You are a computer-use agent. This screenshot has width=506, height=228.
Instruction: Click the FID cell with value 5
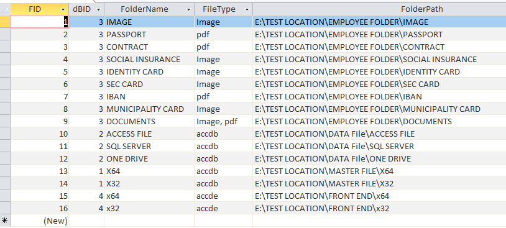[x=40, y=71]
